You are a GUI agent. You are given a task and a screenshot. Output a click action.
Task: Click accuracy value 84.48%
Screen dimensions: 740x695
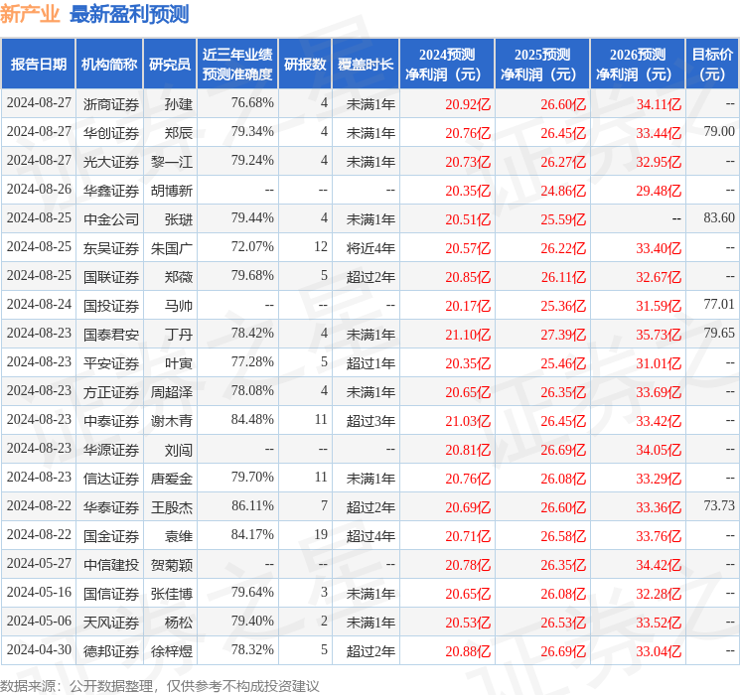tap(252, 419)
